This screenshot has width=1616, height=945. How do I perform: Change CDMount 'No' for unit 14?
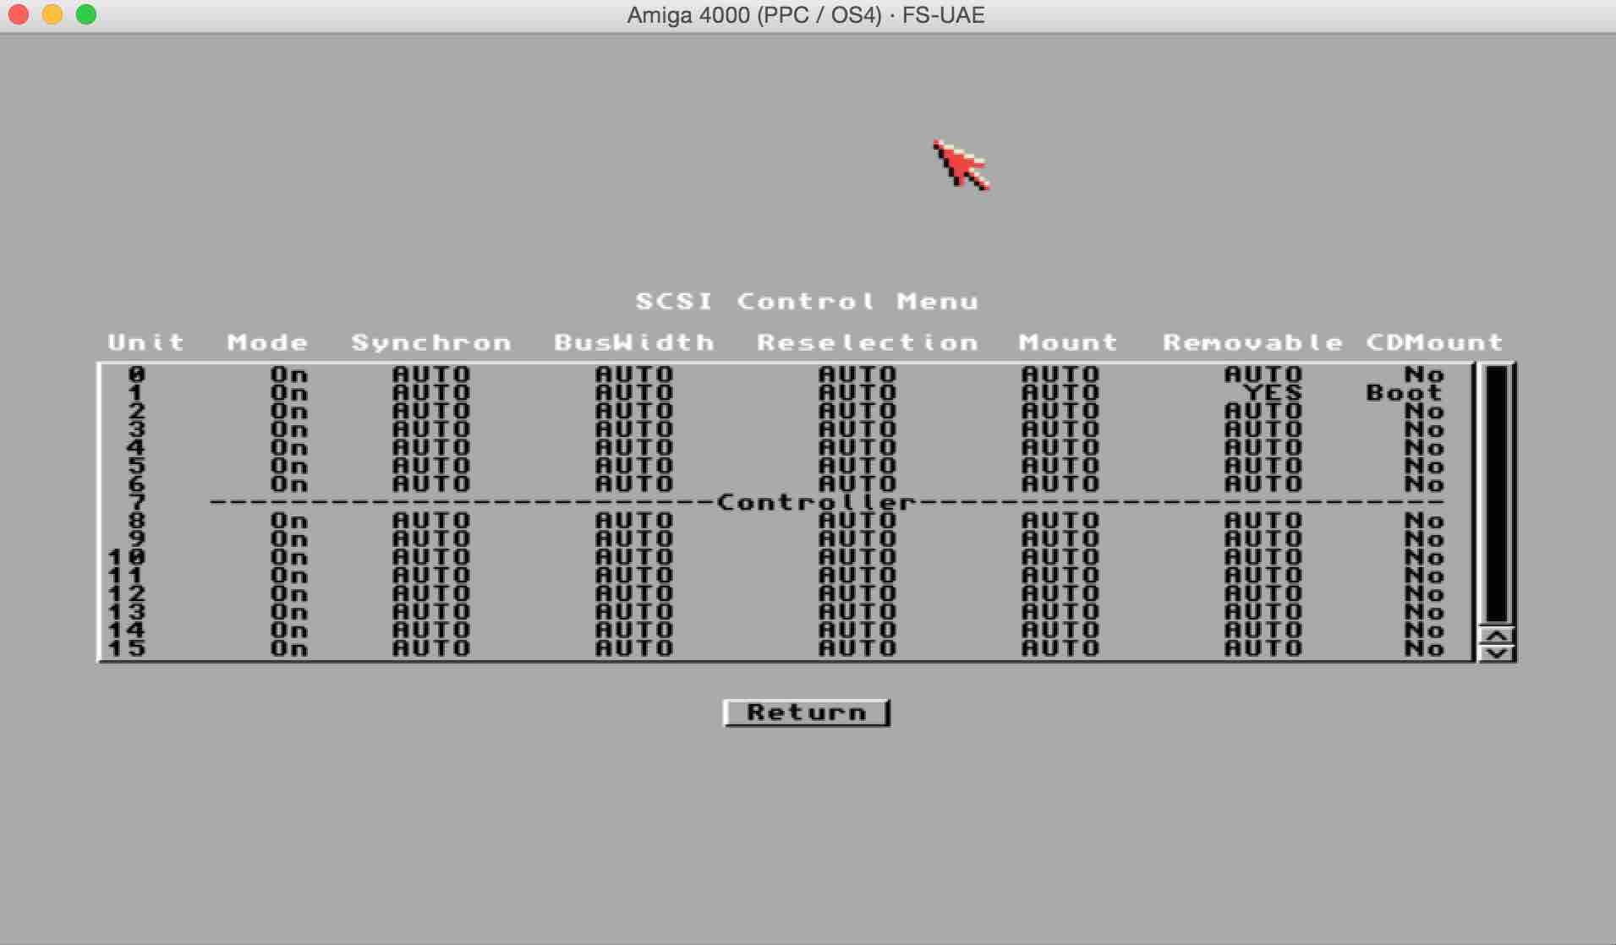pos(1425,630)
